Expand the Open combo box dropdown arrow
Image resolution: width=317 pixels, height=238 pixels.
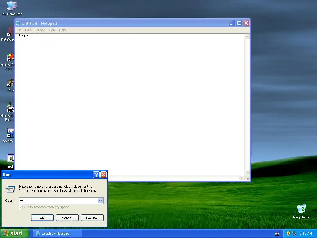pos(101,201)
